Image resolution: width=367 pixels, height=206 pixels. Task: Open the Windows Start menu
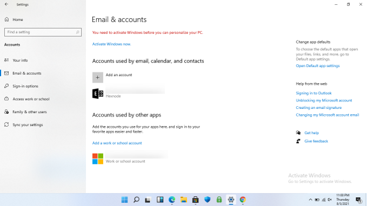(124, 200)
